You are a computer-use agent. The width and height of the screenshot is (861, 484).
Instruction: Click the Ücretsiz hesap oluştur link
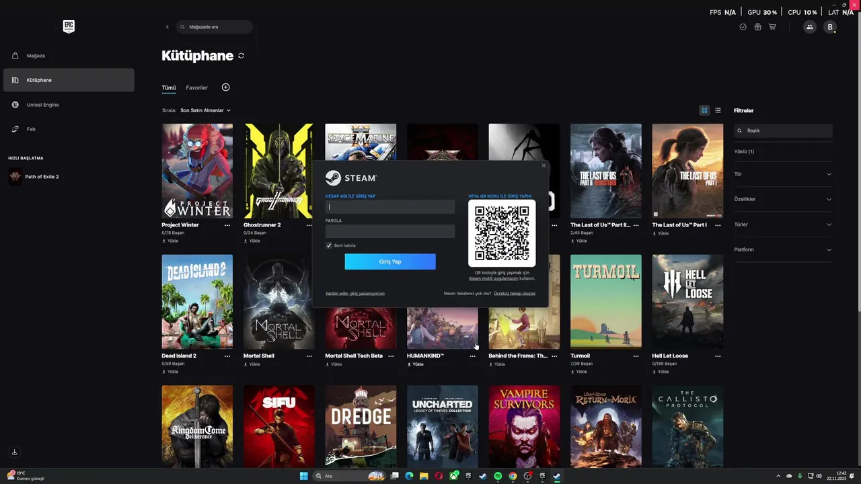(x=515, y=294)
